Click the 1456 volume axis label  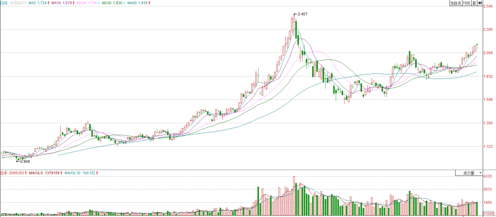487,203
